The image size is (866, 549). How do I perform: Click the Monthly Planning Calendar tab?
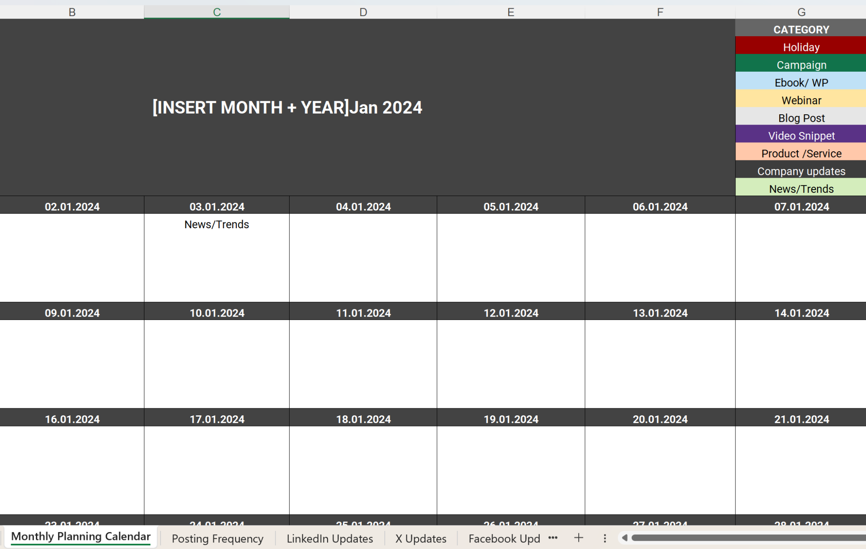pos(81,536)
